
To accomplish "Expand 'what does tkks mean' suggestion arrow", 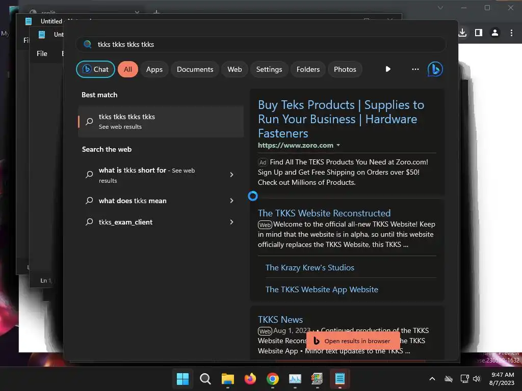I will [232, 201].
